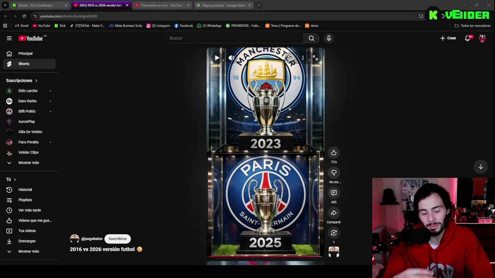
Task: Open Videos que me gustan
Action: (x=29, y=220)
